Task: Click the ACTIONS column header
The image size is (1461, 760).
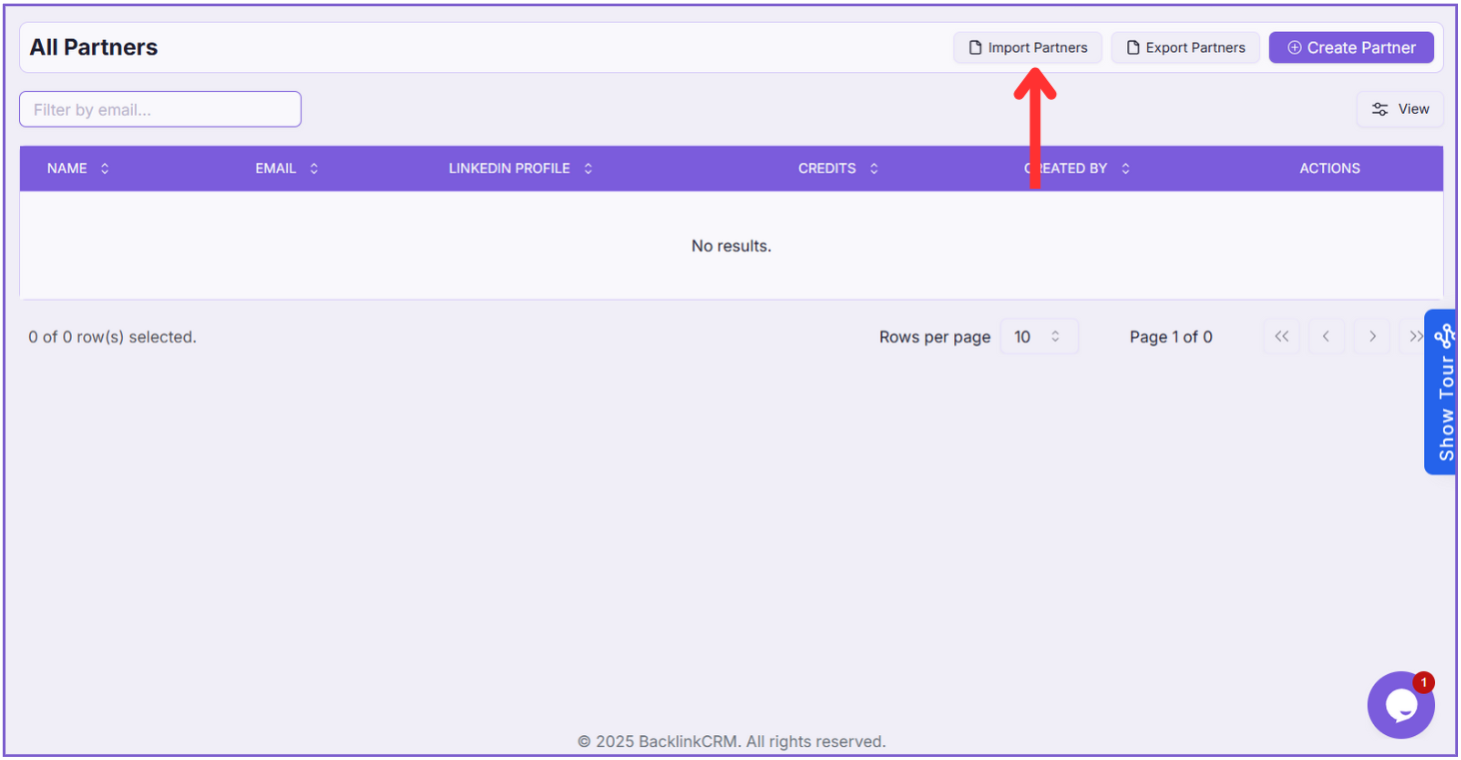Action: (1329, 169)
